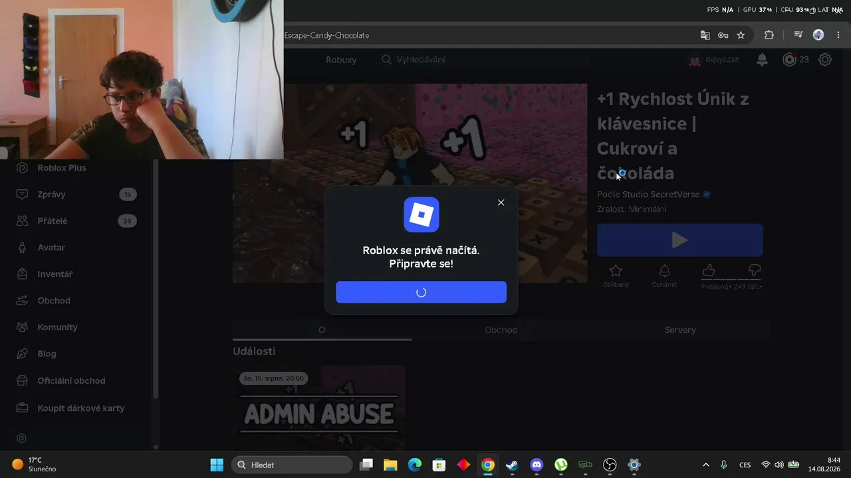Click the browser address bar URL
The width and height of the screenshot is (851, 478).
click(326, 35)
